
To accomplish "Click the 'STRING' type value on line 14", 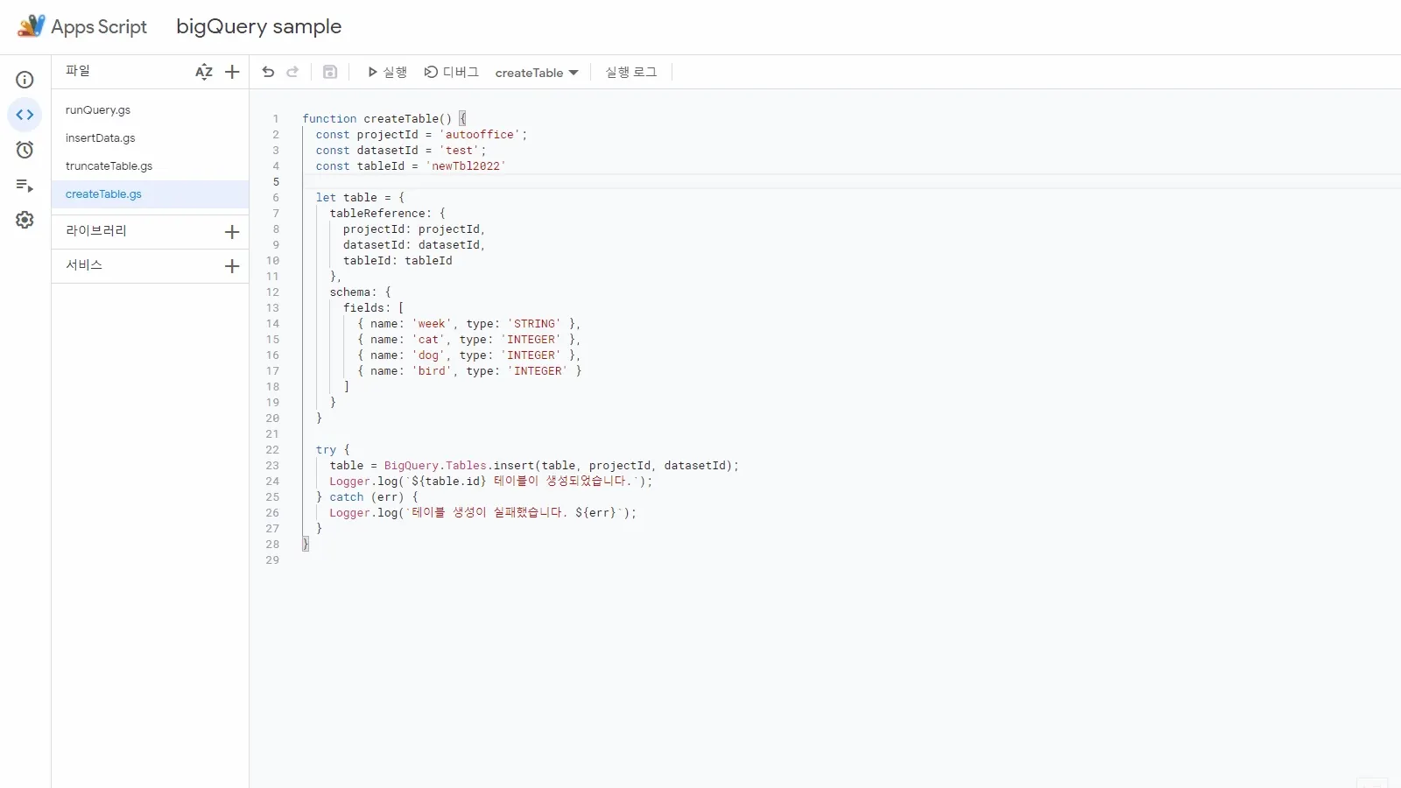I will click(x=534, y=324).
